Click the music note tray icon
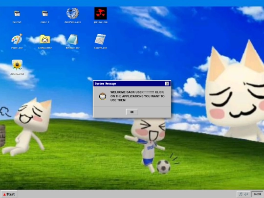Image resolution: width=264 pixels, height=198 pixels. pos(243,194)
